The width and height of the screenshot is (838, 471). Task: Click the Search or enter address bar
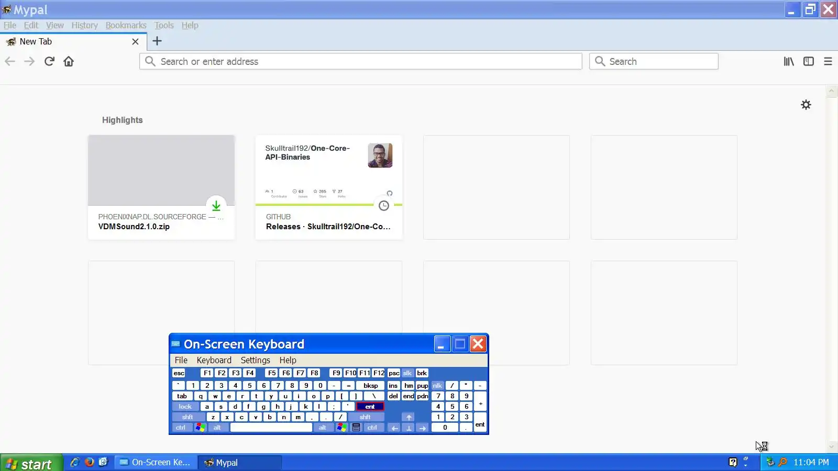tap(361, 61)
